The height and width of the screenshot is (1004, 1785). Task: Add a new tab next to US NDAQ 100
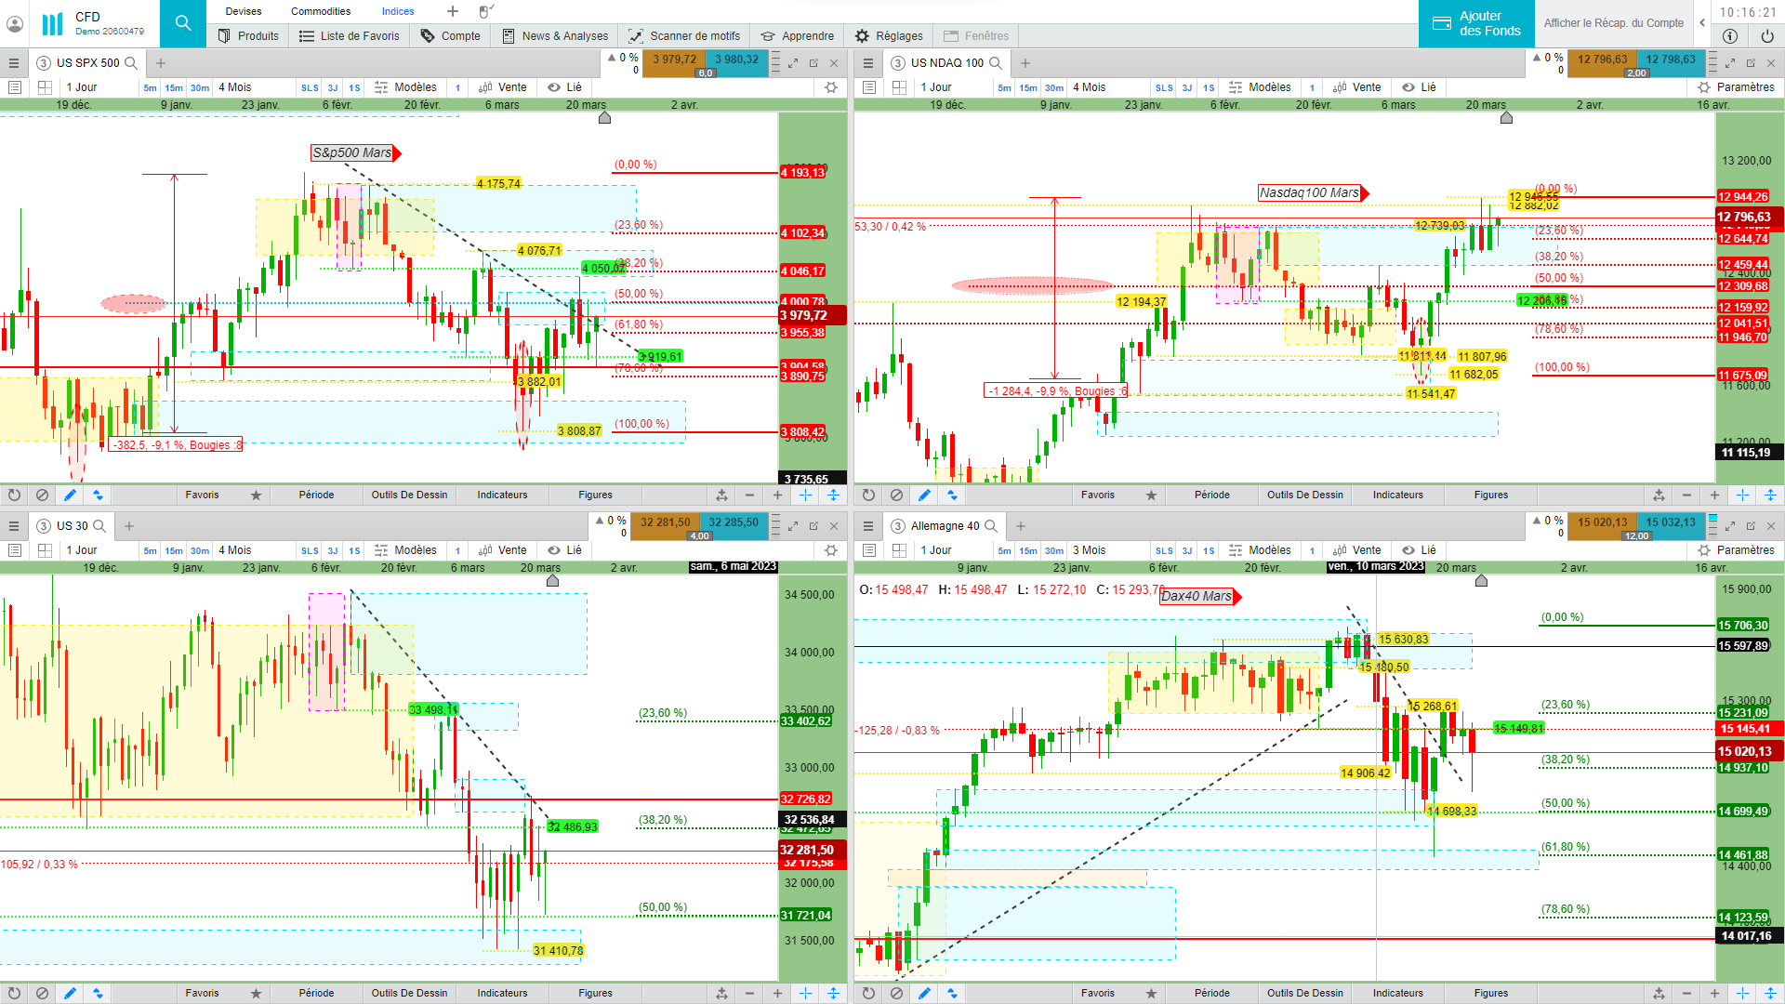[1025, 63]
